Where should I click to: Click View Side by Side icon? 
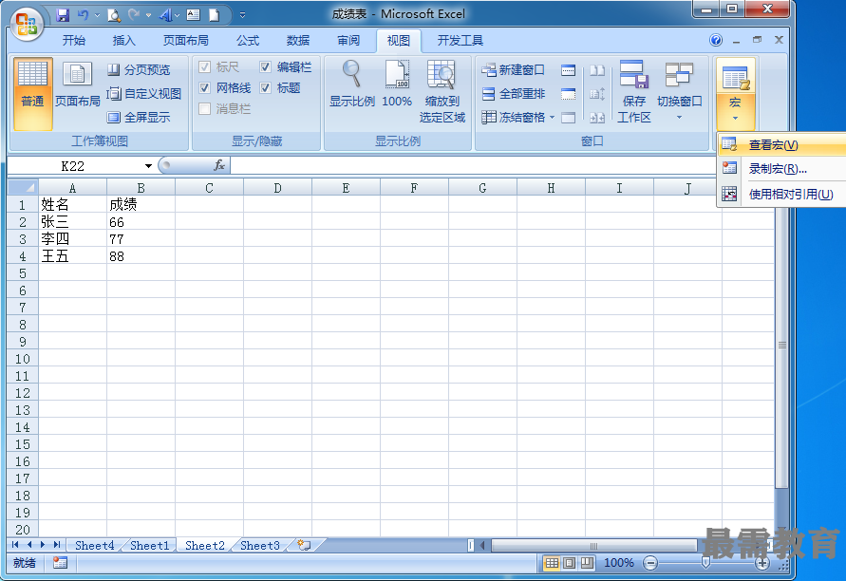pyautogui.click(x=596, y=70)
